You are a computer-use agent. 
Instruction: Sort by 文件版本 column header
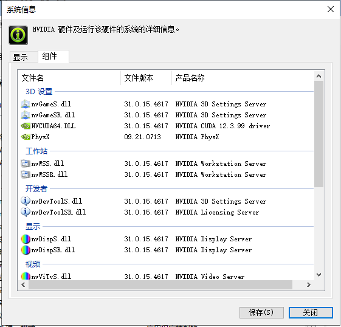pos(146,78)
